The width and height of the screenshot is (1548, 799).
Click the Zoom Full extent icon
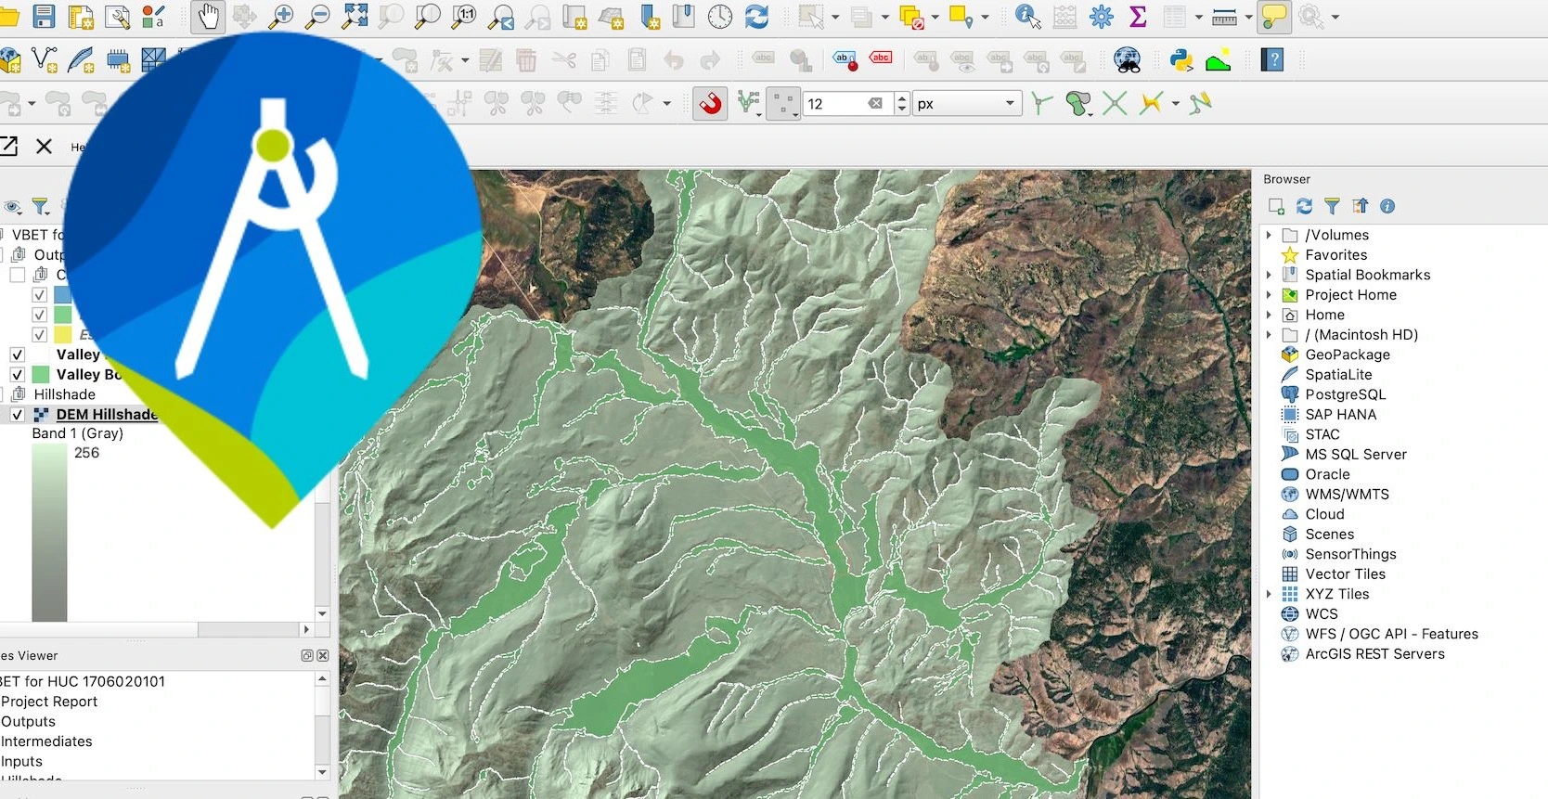pyautogui.click(x=355, y=16)
